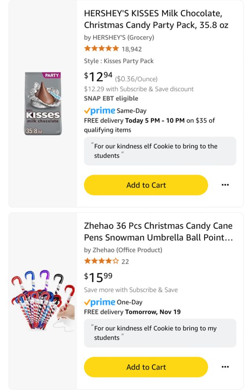Add Hershey's Kisses Party Pack to cart
252x392 pixels.
[146, 185]
